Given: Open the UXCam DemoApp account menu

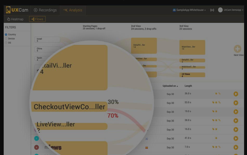Looking at the screenshot, I should pyautogui.click(x=231, y=10).
